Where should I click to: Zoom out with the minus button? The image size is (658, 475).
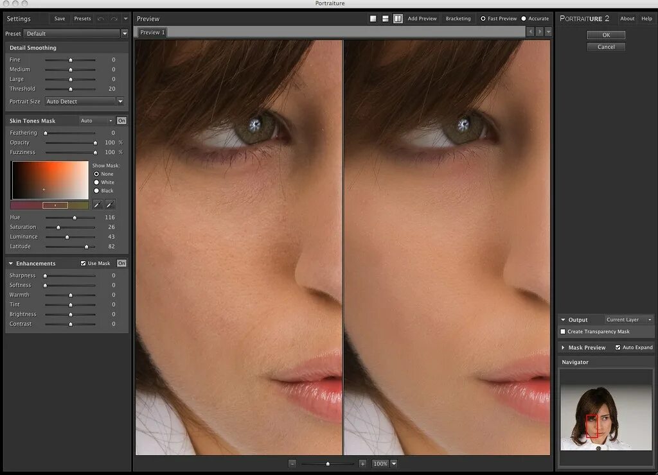point(292,463)
